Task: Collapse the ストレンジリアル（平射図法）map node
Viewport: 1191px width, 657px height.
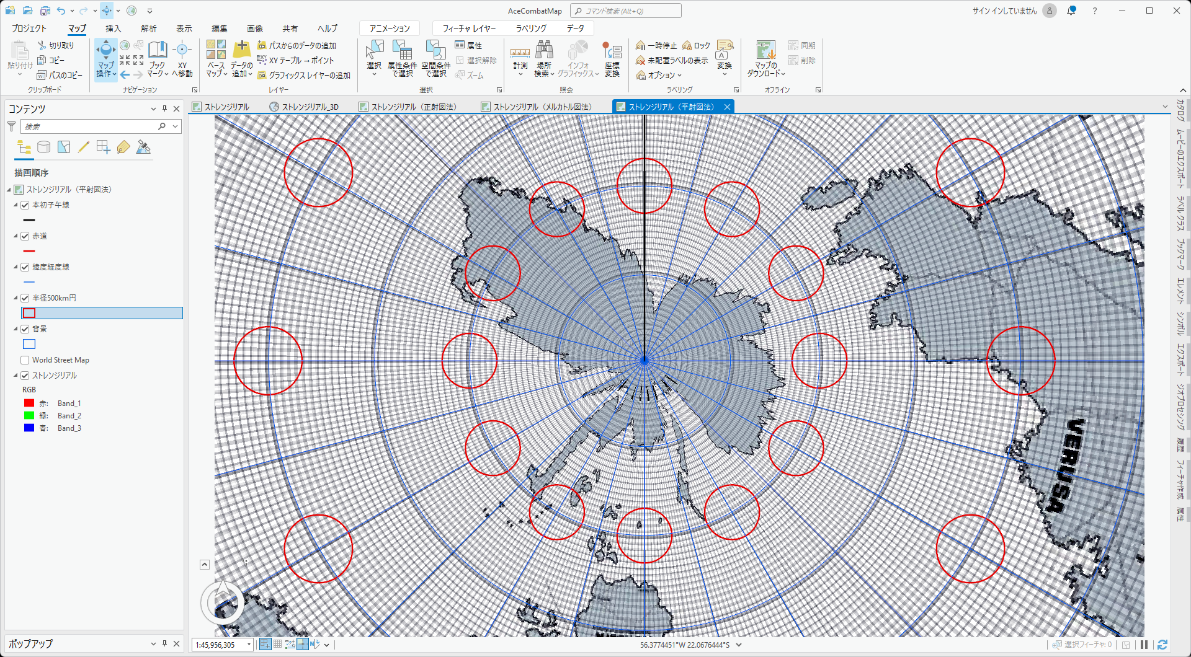Action: (9, 190)
